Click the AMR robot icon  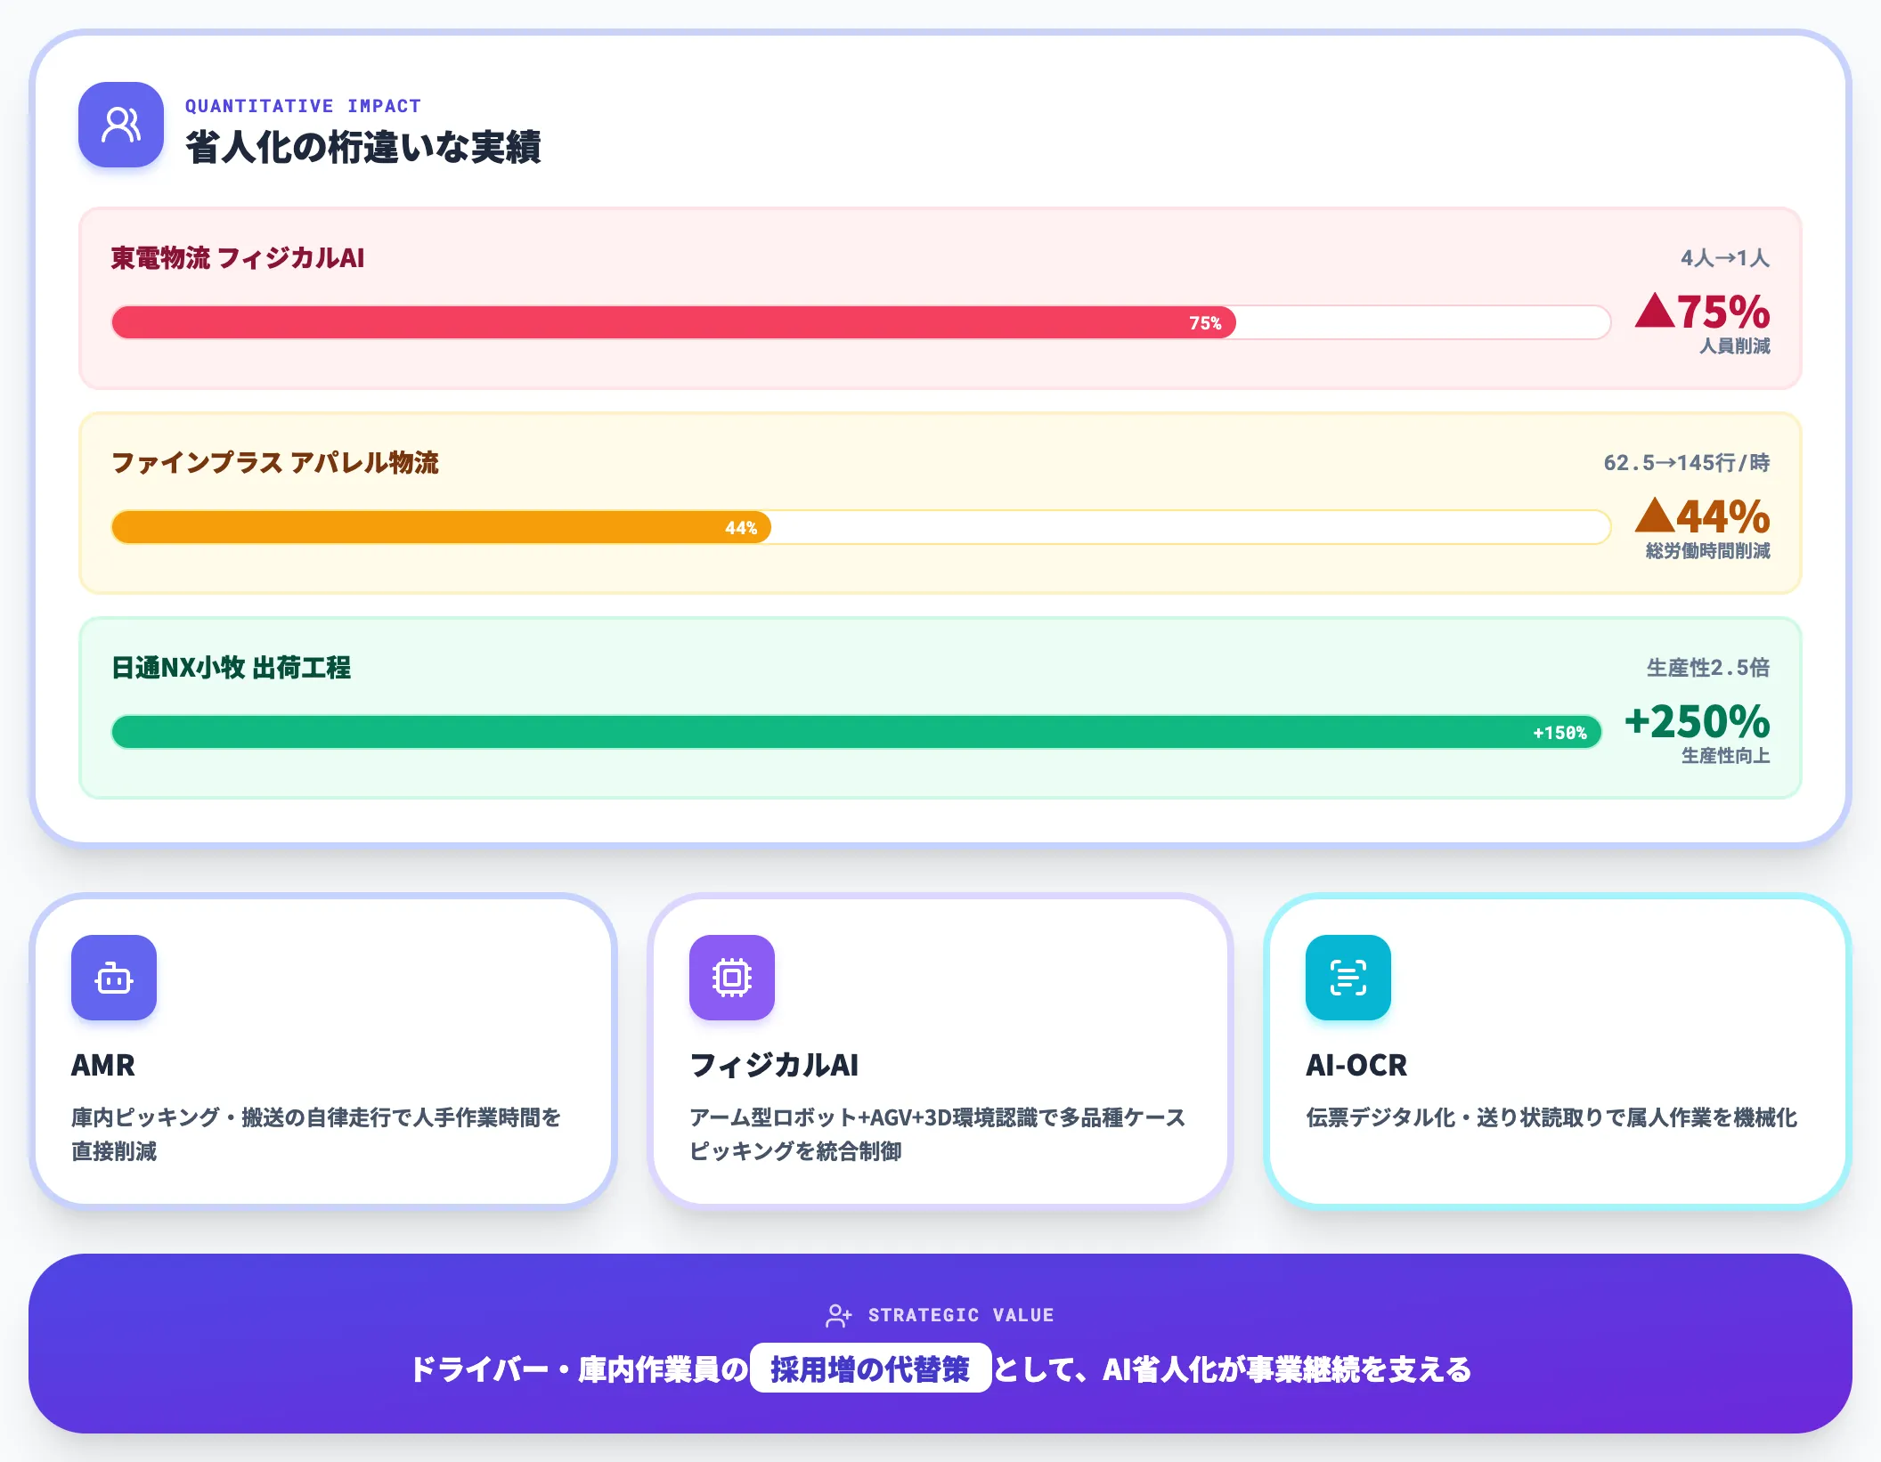[114, 978]
